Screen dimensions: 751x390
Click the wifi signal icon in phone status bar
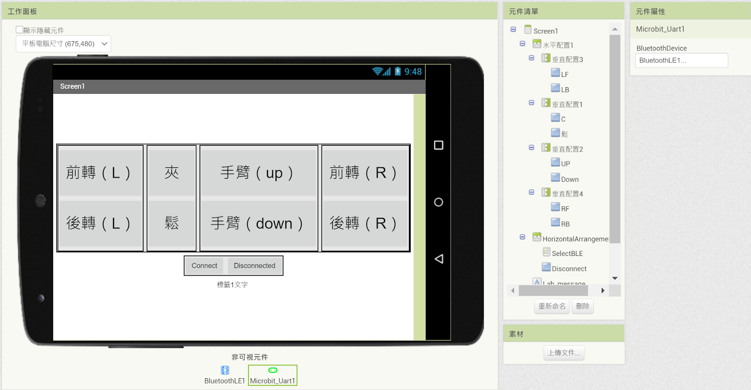(377, 71)
